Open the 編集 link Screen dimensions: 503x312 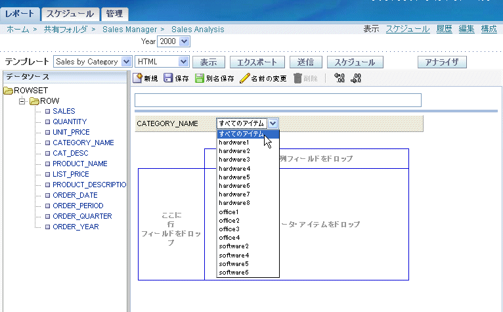pyautogui.click(x=466, y=29)
